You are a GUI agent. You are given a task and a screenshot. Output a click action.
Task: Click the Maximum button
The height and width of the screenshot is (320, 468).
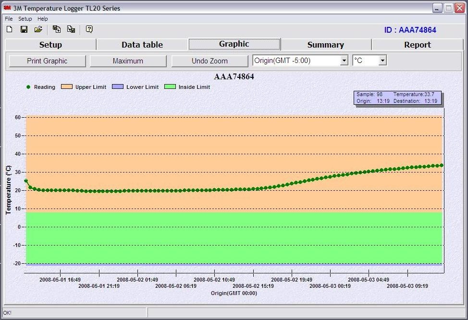[128, 61]
